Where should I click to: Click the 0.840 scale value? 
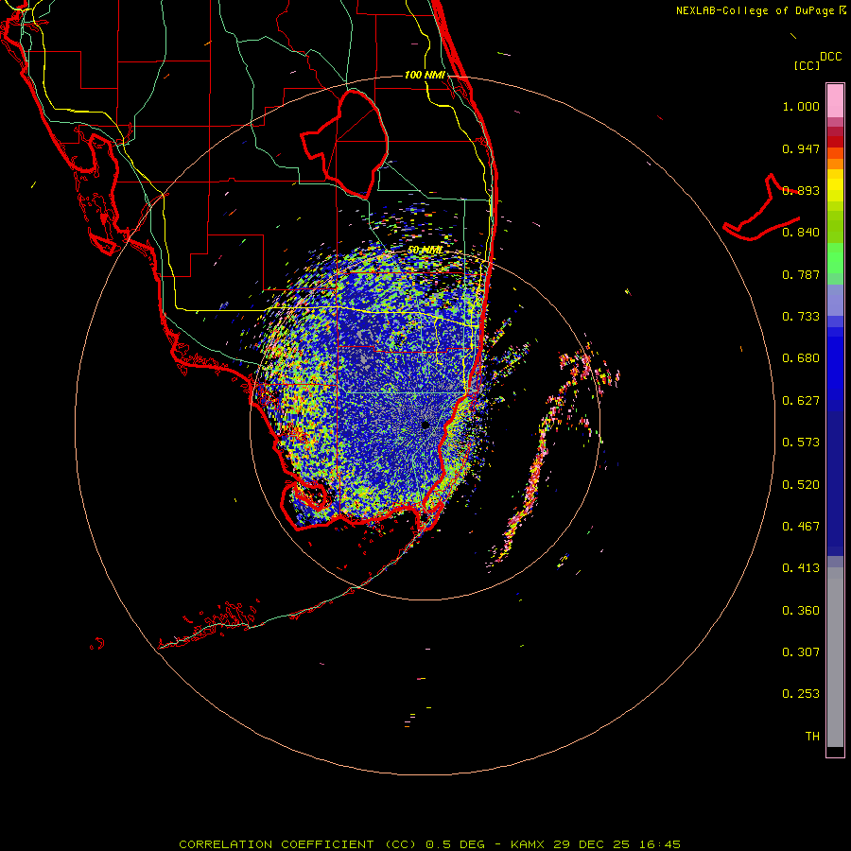coord(801,233)
